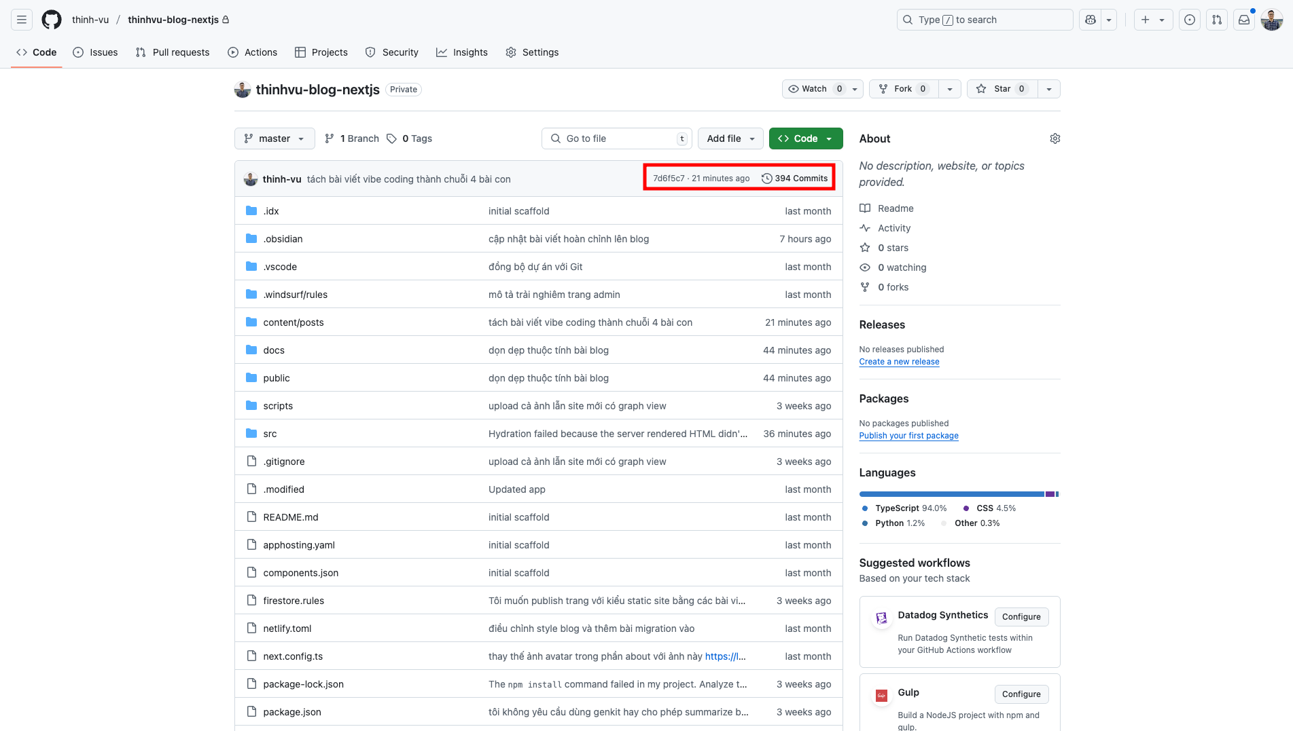Click Create a new release link
This screenshot has height=731, width=1293.
tap(899, 362)
